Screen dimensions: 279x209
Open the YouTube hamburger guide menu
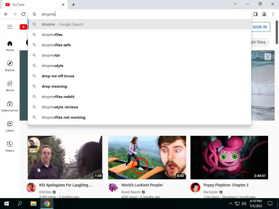coord(10,27)
